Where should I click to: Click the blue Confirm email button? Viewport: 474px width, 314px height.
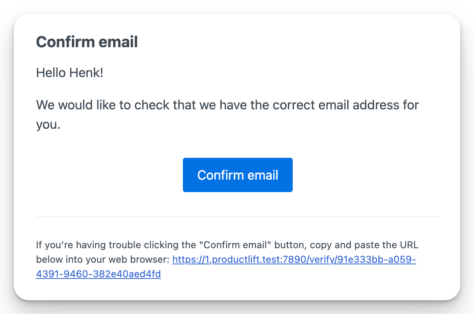tap(237, 175)
